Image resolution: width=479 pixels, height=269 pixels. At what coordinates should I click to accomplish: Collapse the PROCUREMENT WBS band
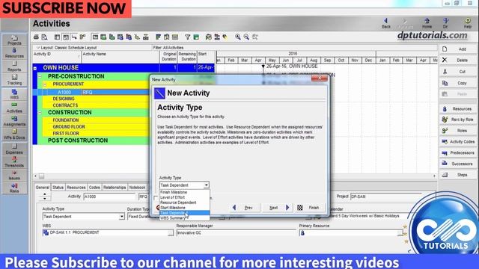pos(45,84)
